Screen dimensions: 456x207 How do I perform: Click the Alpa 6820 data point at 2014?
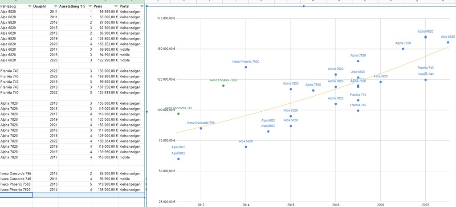[246, 147]
